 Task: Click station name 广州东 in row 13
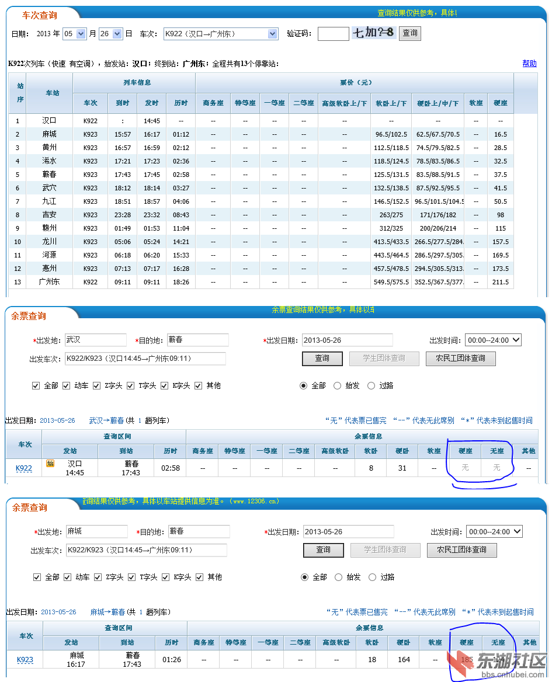click(49, 282)
